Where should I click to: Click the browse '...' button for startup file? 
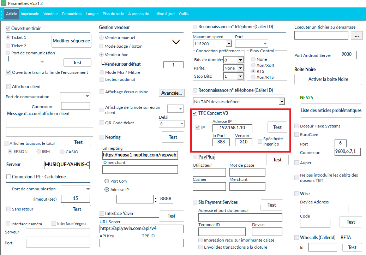357,36
